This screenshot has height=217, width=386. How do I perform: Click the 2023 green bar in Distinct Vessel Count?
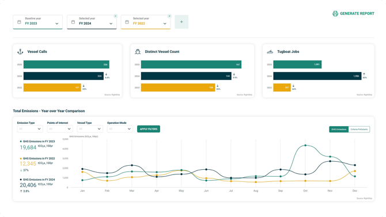[191, 64]
